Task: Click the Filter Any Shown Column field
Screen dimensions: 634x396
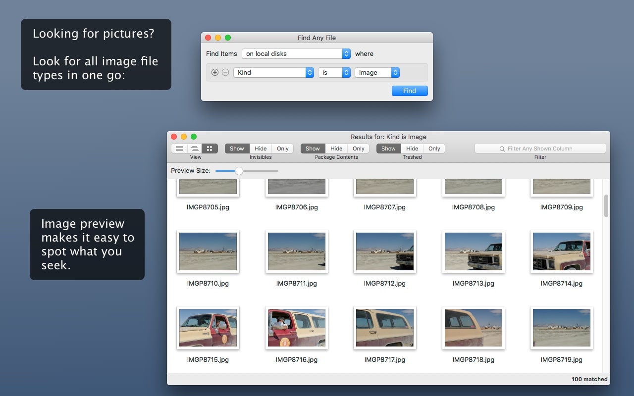Action: tap(545, 148)
